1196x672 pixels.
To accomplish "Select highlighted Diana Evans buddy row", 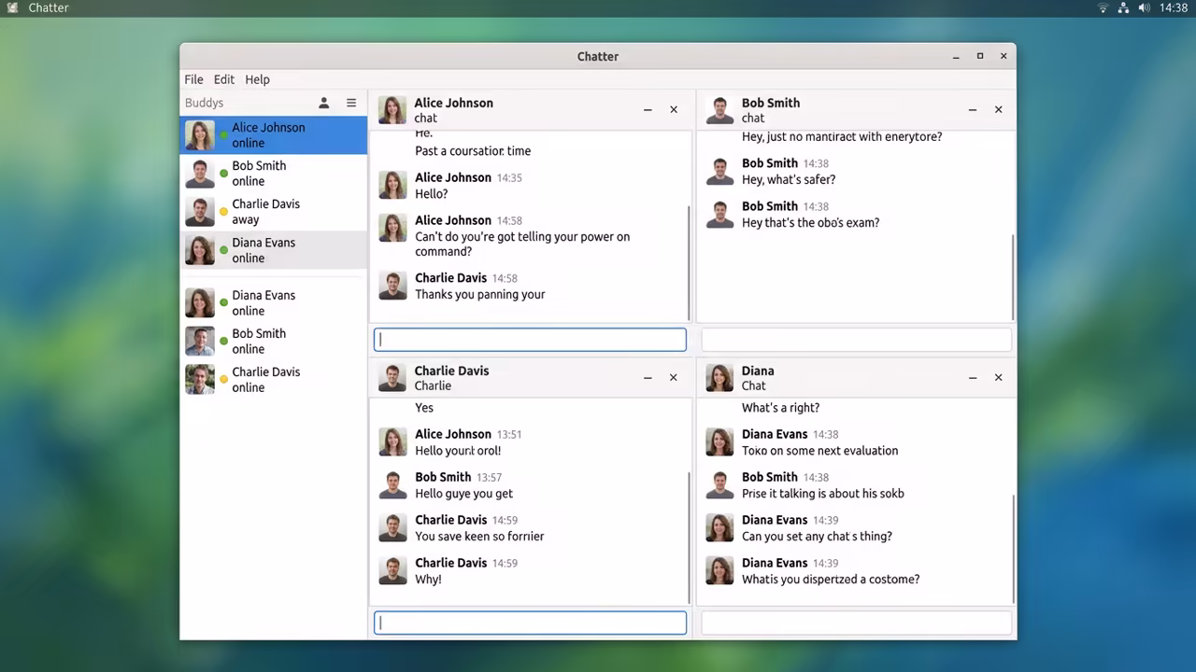I will point(274,250).
